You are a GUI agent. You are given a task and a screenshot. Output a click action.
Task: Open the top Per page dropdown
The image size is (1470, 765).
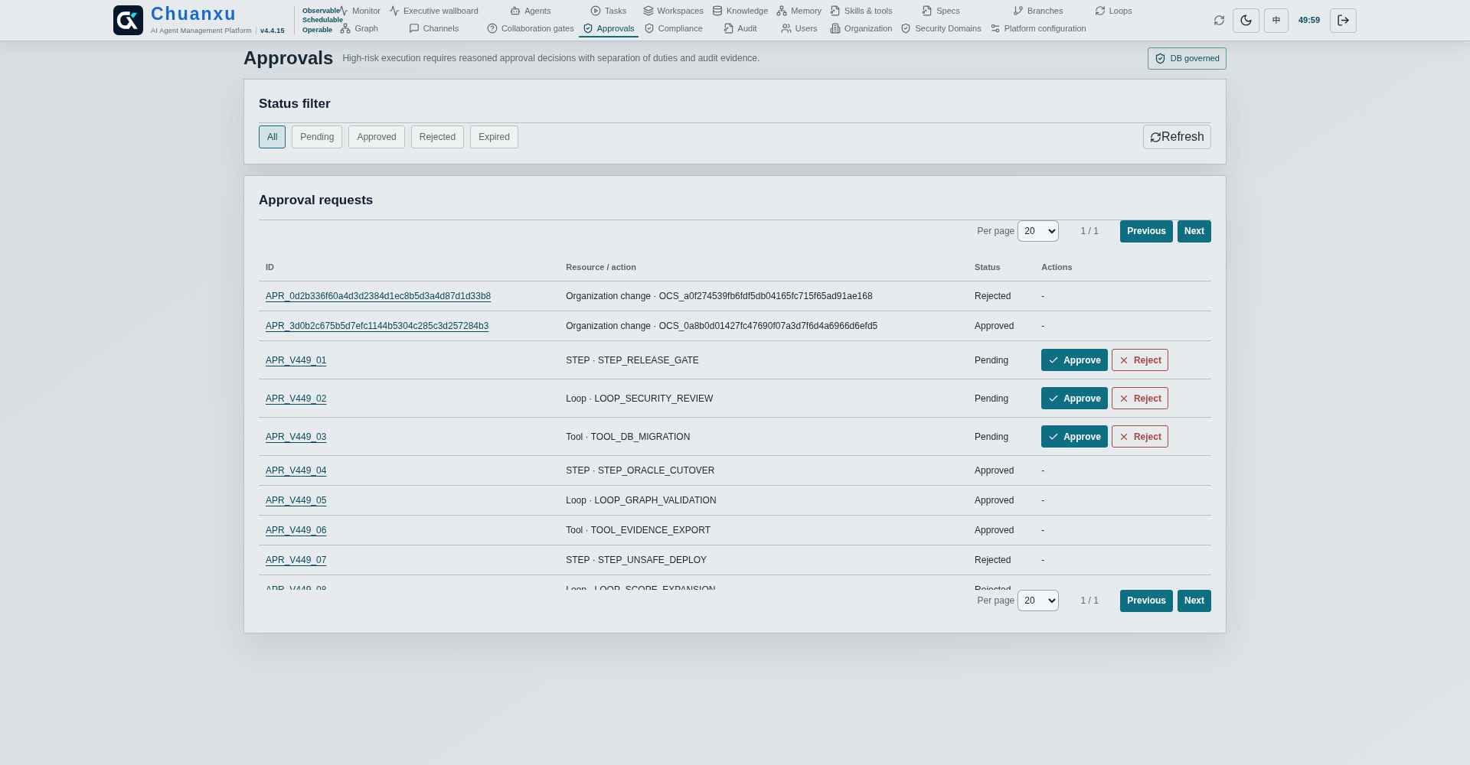point(1038,231)
